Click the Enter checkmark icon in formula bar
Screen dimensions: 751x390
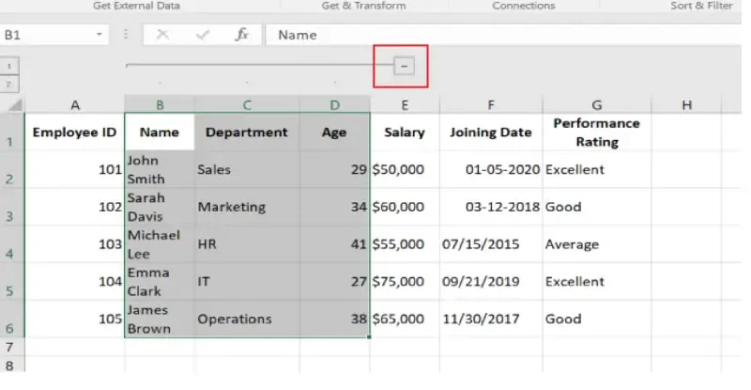[x=202, y=35]
